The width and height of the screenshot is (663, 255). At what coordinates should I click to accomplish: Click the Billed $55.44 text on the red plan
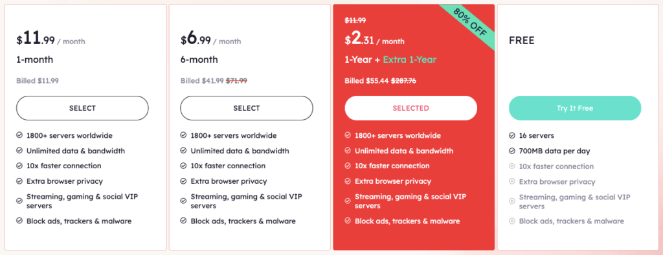(366, 81)
